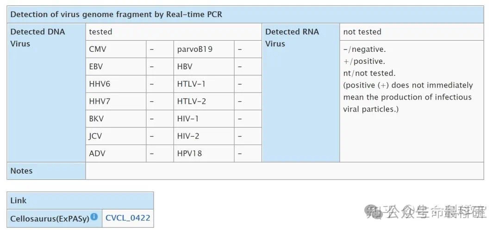The image size is (500, 232).
Task: Select the BKV table cell
Action: coord(116,119)
